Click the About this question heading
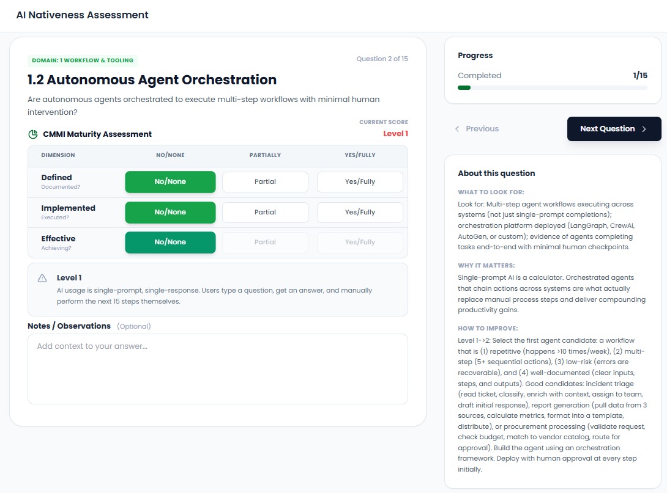 tap(496, 173)
